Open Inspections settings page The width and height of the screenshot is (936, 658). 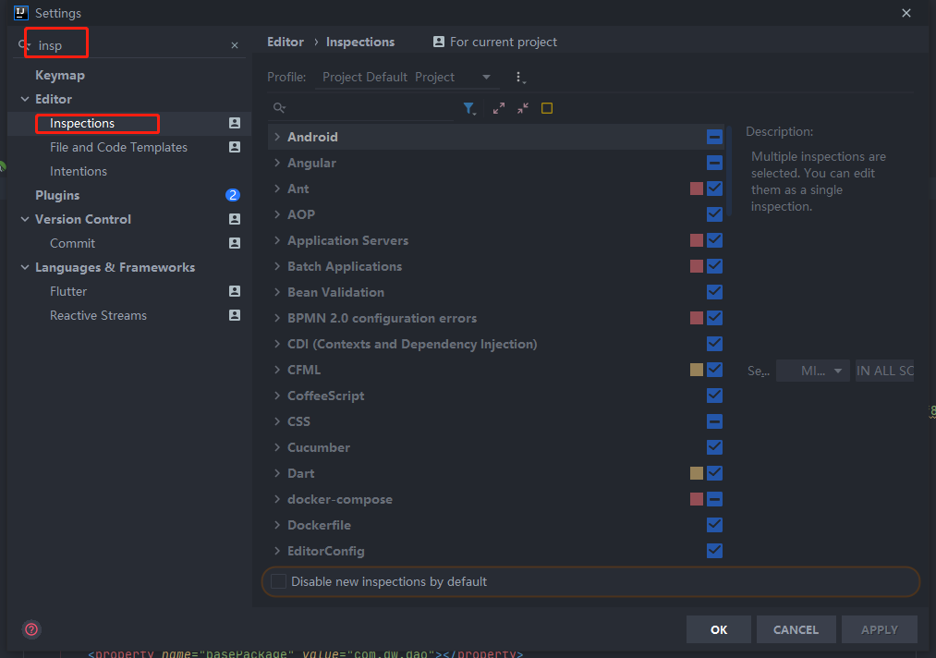(82, 123)
